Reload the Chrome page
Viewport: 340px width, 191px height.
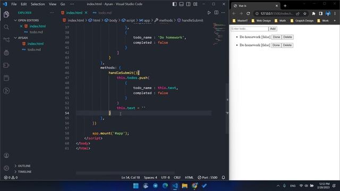(x=248, y=13)
